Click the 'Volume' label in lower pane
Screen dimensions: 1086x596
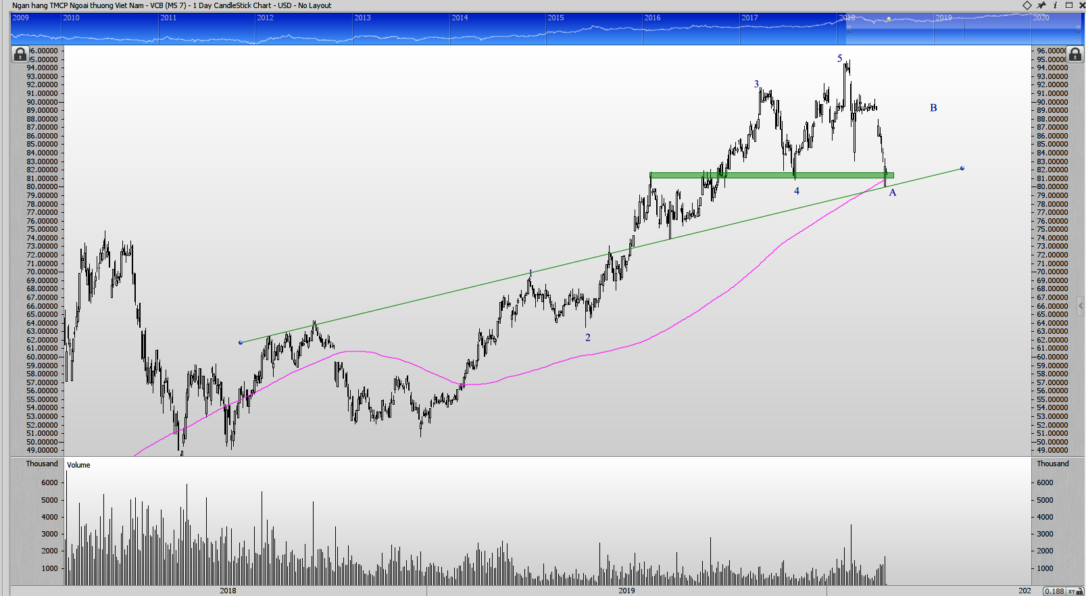tap(78, 465)
